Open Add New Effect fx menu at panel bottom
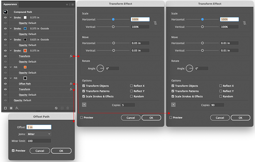This screenshot has height=162, width=255. pyautogui.click(x=17, y=108)
